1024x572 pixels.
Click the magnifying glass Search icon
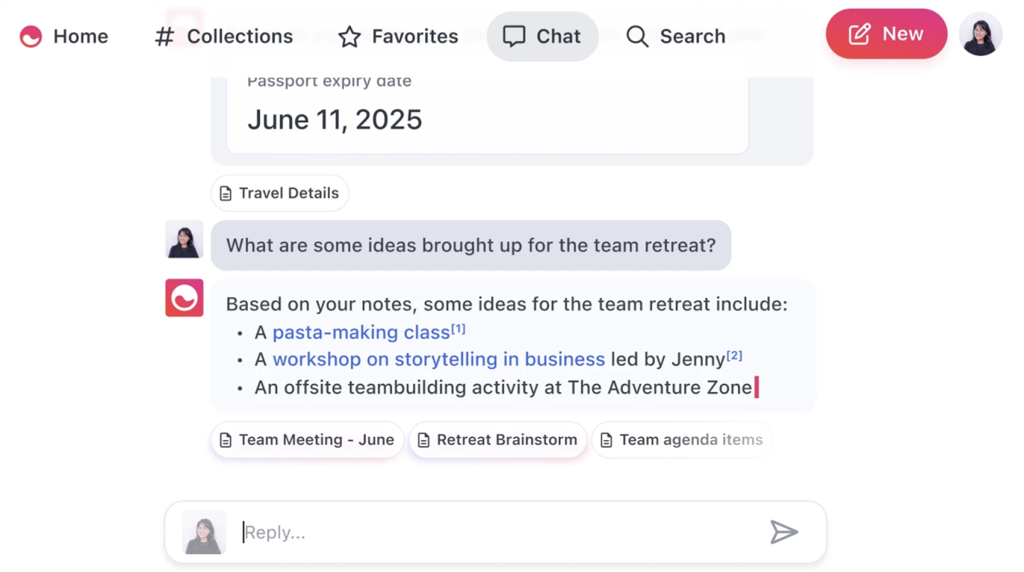click(637, 36)
